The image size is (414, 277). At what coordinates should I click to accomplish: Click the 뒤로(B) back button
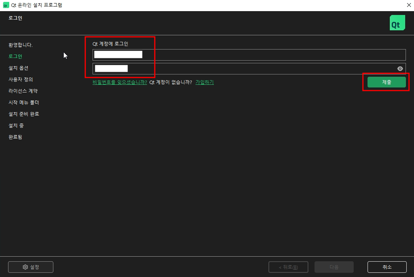click(x=288, y=267)
